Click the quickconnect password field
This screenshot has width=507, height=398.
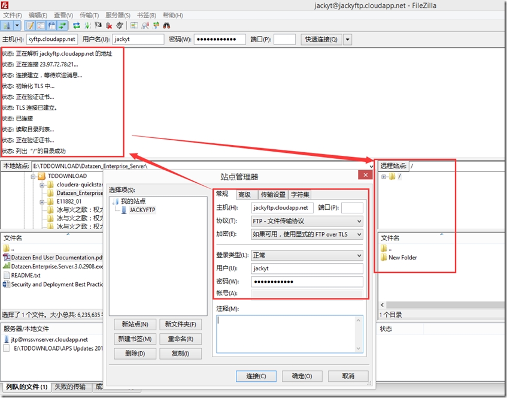coord(220,39)
